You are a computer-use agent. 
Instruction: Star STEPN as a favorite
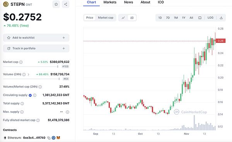[x=56, y=4]
